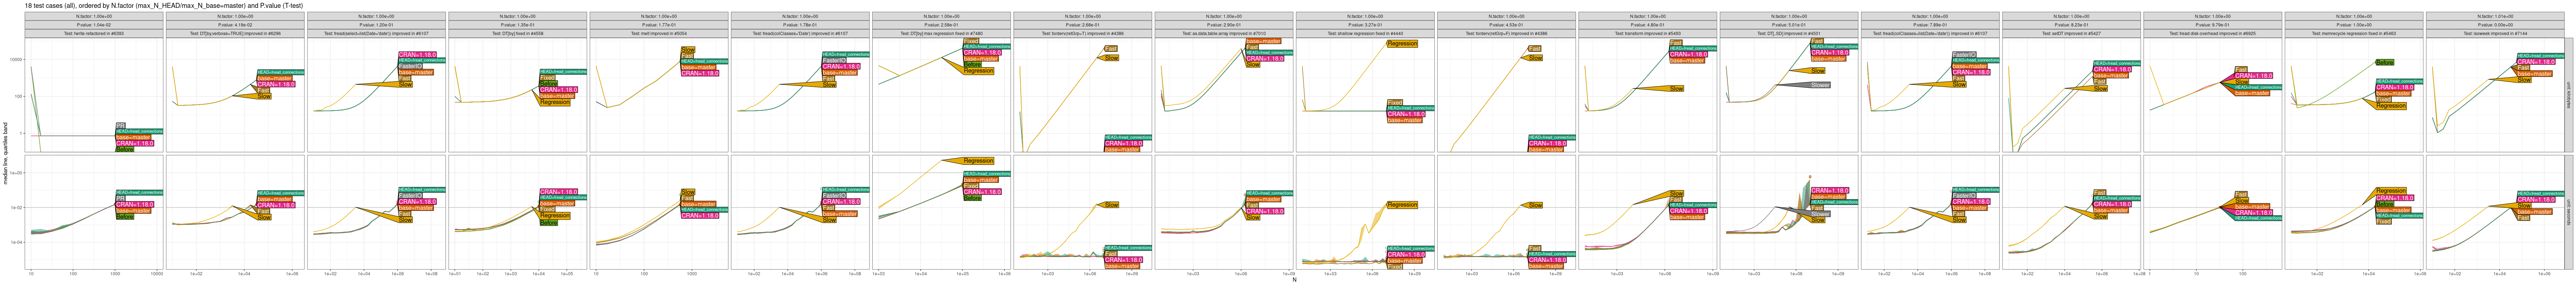2576x286 pixels.
Task: Select the 'Test: setDT improved in #5427' facet strip
Action: coord(2070,33)
